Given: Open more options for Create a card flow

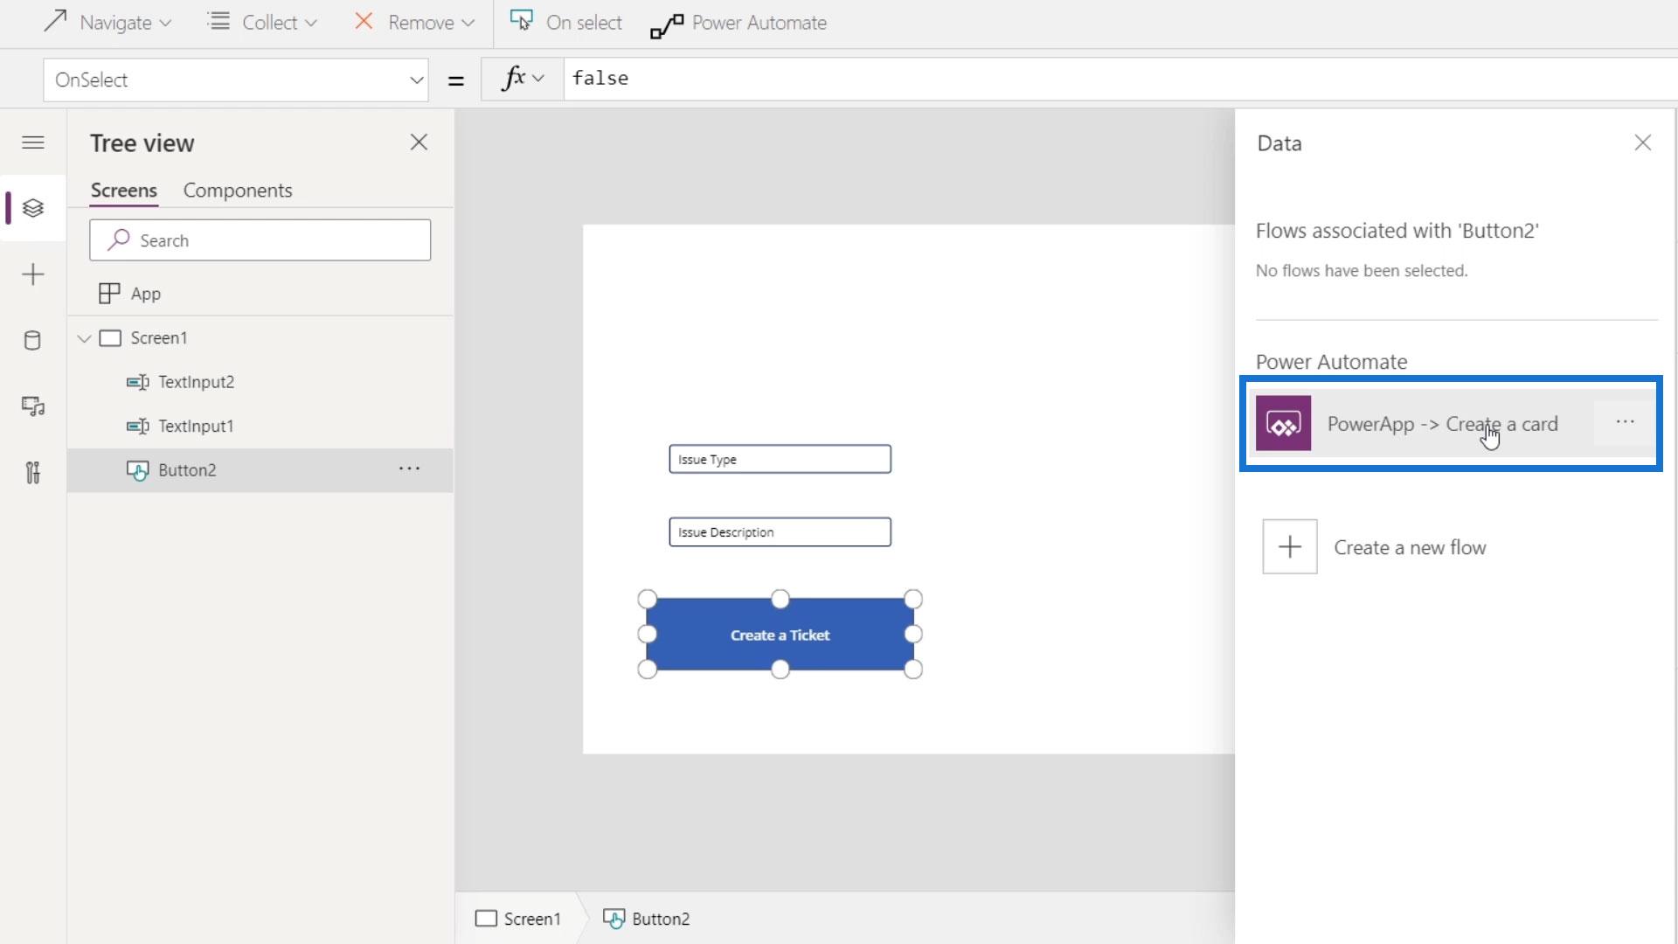Looking at the screenshot, I should [1625, 422].
